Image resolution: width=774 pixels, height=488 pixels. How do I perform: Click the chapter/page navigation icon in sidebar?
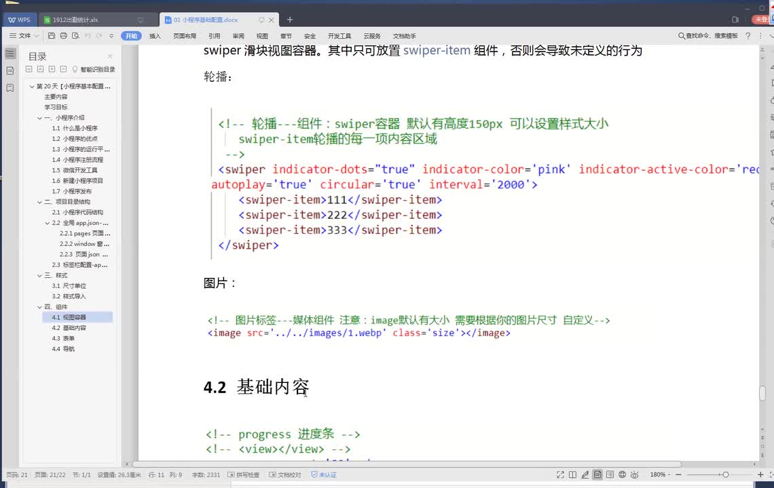click(10, 70)
